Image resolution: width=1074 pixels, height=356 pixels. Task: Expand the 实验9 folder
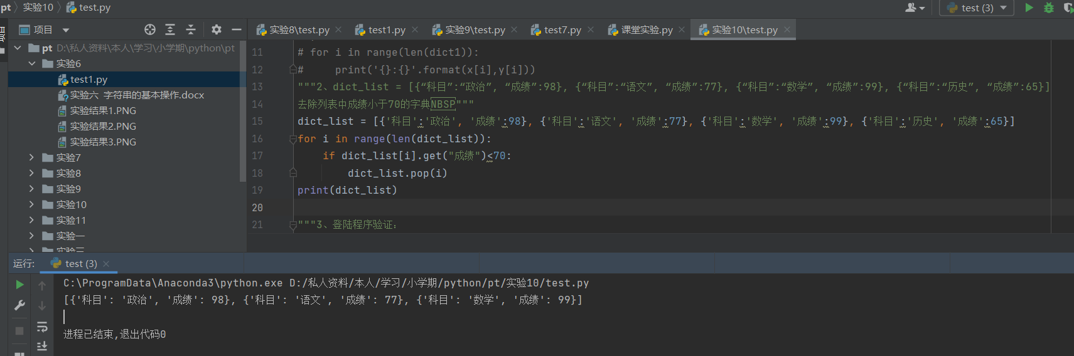click(x=31, y=189)
